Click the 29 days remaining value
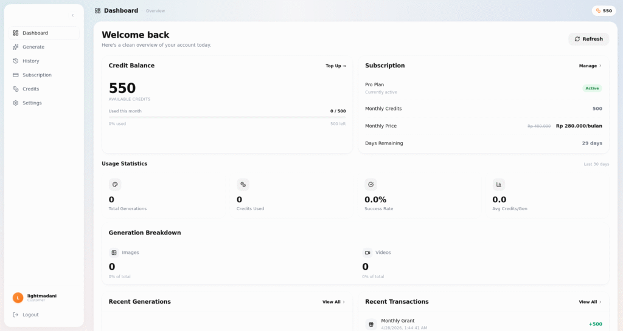 [592, 143]
